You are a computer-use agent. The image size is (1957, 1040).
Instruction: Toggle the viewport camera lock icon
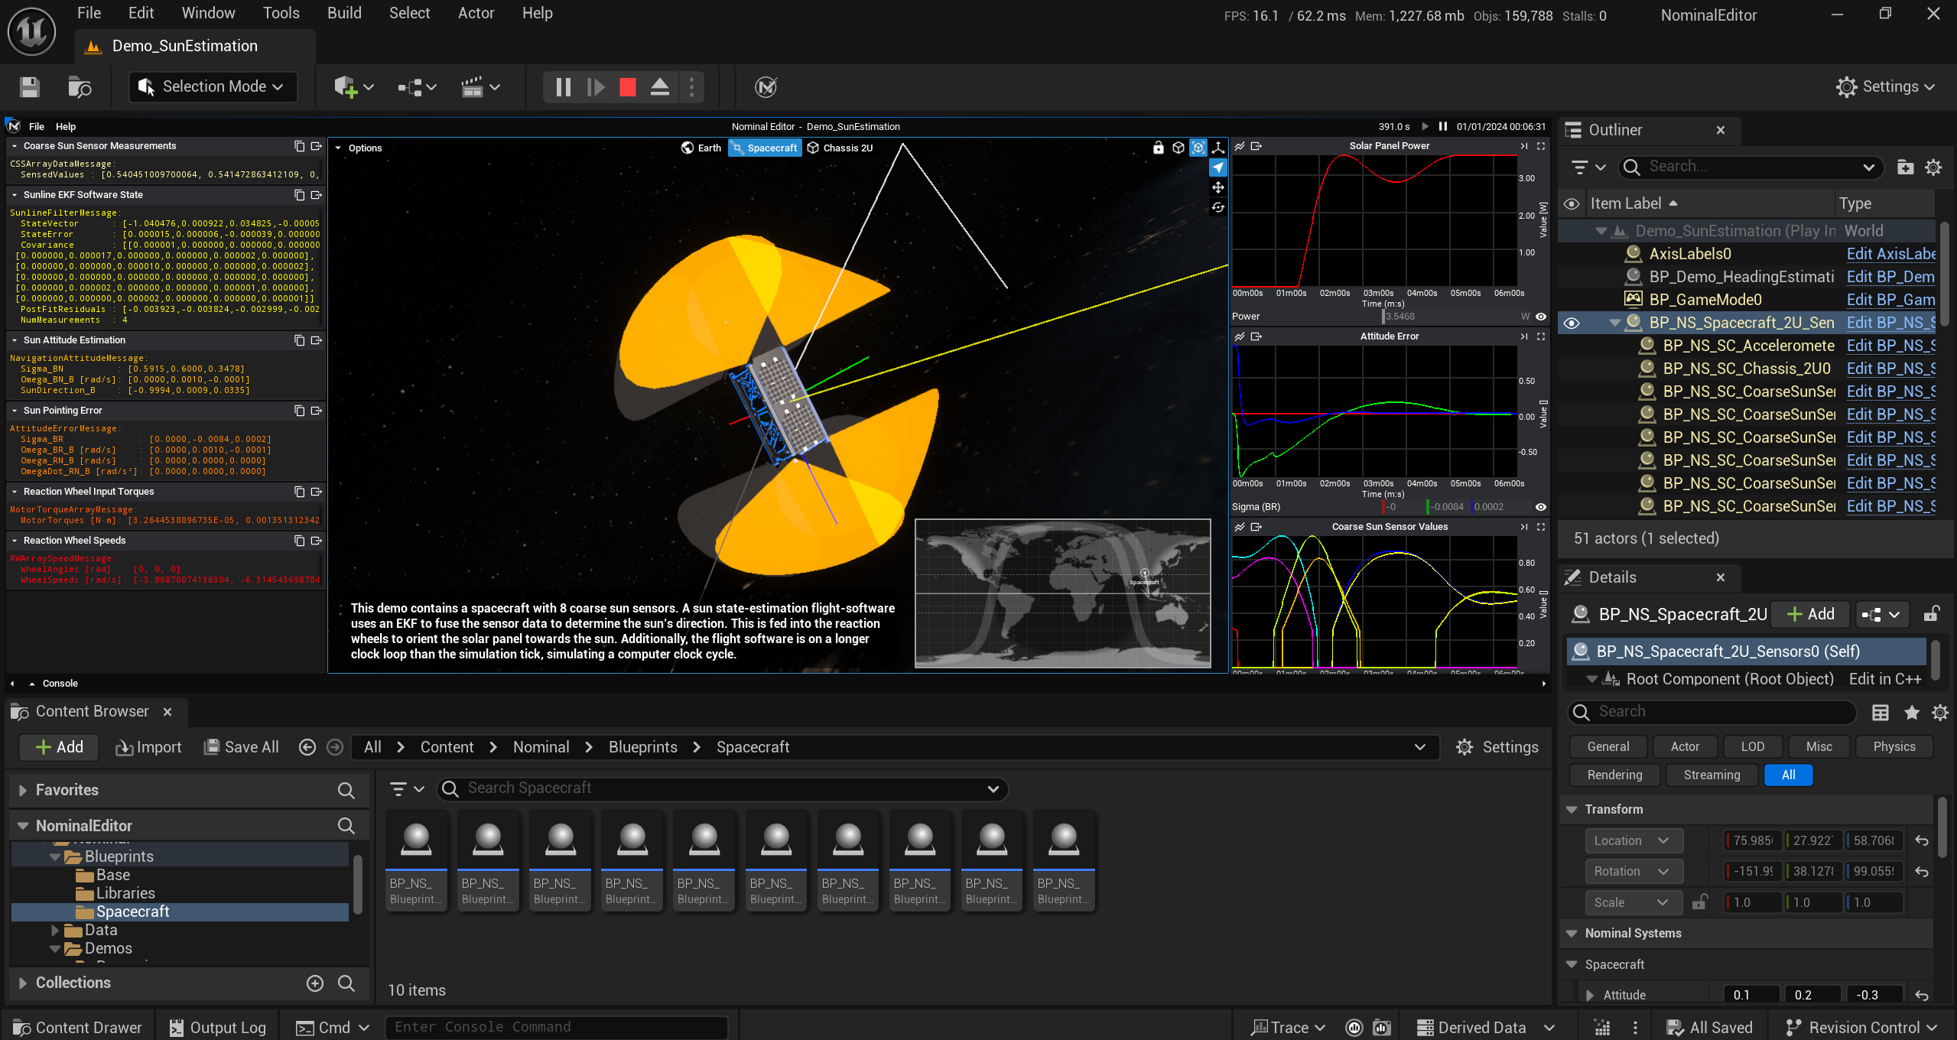pos(1159,148)
